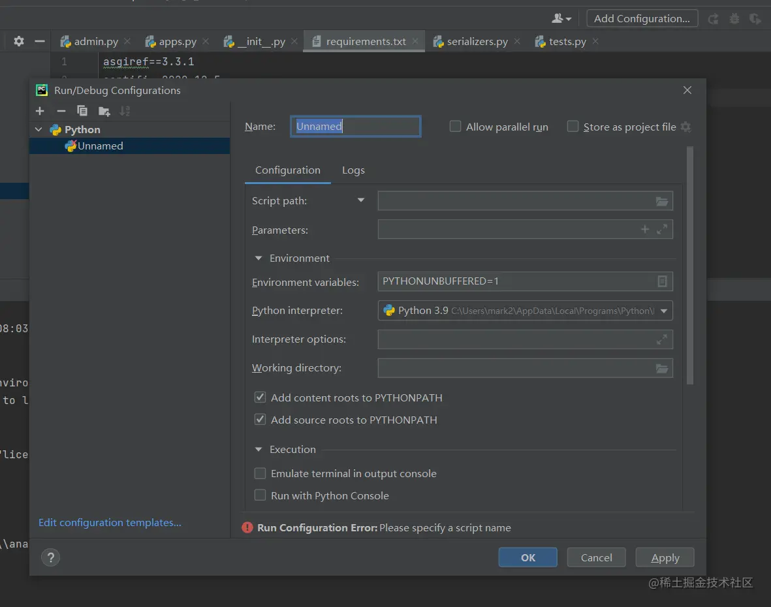The width and height of the screenshot is (771, 607).
Task: Click the dialog's vertical scrollbar
Action: click(690, 266)
